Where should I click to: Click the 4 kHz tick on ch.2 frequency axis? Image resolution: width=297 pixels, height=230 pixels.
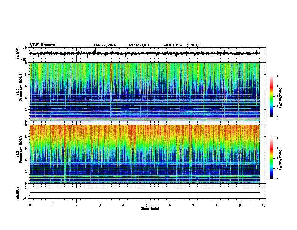tap(26, 160)
